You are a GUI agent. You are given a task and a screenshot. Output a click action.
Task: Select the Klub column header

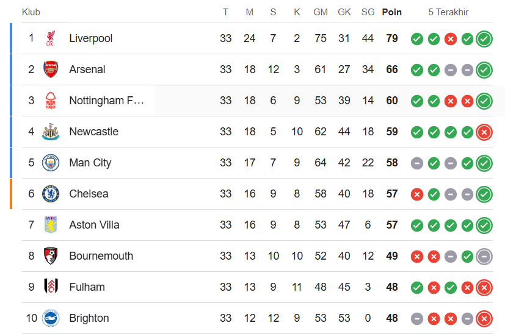31,12
